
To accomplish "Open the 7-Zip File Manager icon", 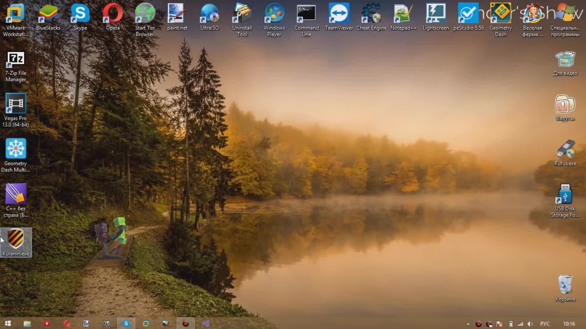I will [x=16, y=67].
